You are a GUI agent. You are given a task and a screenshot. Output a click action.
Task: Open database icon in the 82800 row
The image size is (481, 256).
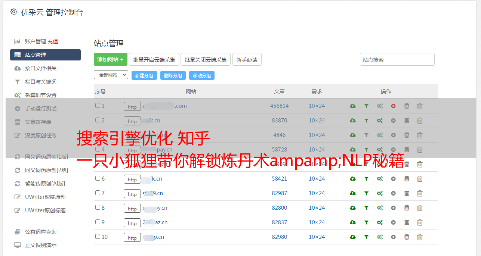click(x=407, y=208)
